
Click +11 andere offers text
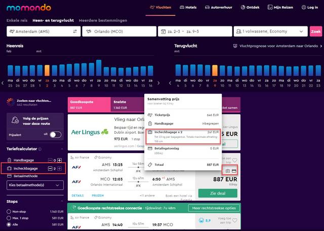[147, 196]
